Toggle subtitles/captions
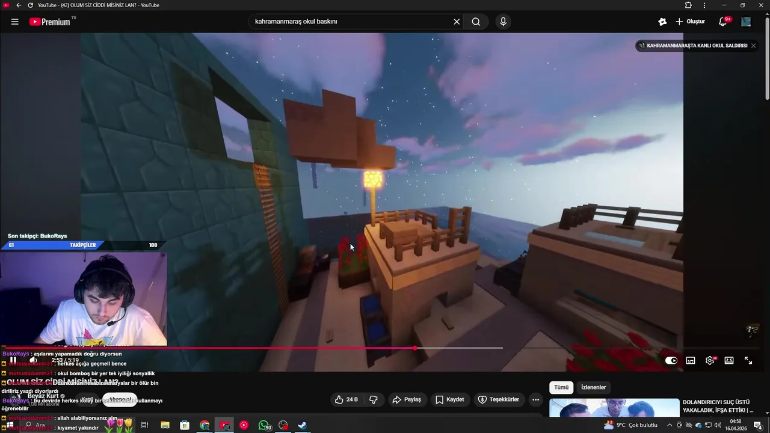 coord(691,360)
